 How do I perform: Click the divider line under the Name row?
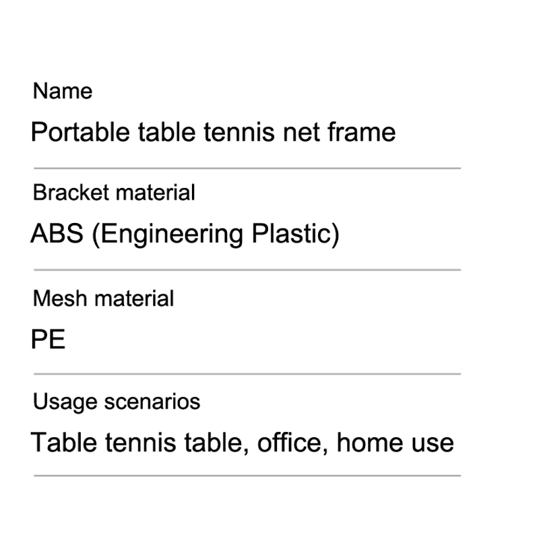click(247, 168)
